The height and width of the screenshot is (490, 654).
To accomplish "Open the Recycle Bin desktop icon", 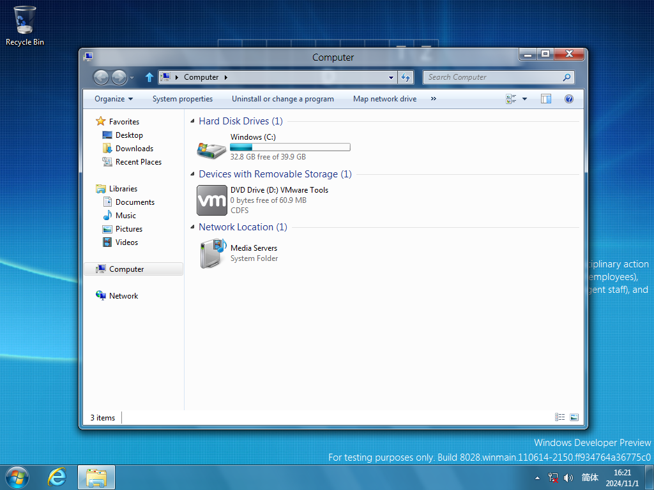I will pyautogui.click(x=25, y=26).
